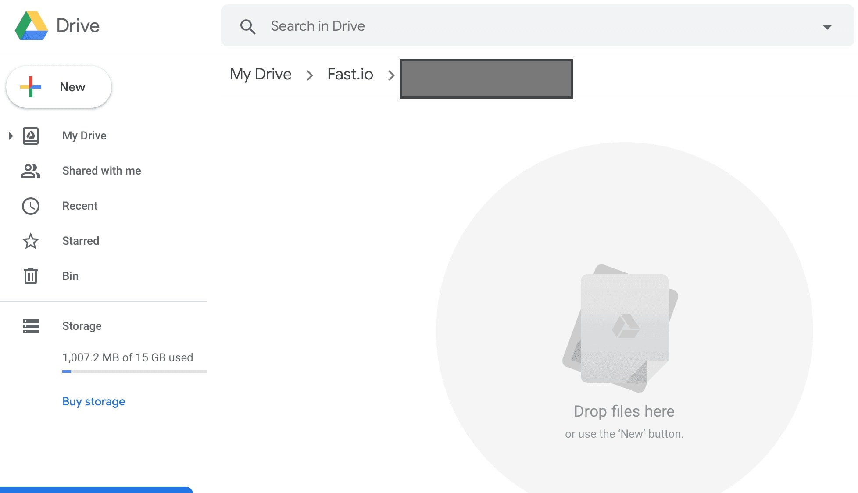Open the Bin
Screen dimensions: 858x493
tap(70, 276)
